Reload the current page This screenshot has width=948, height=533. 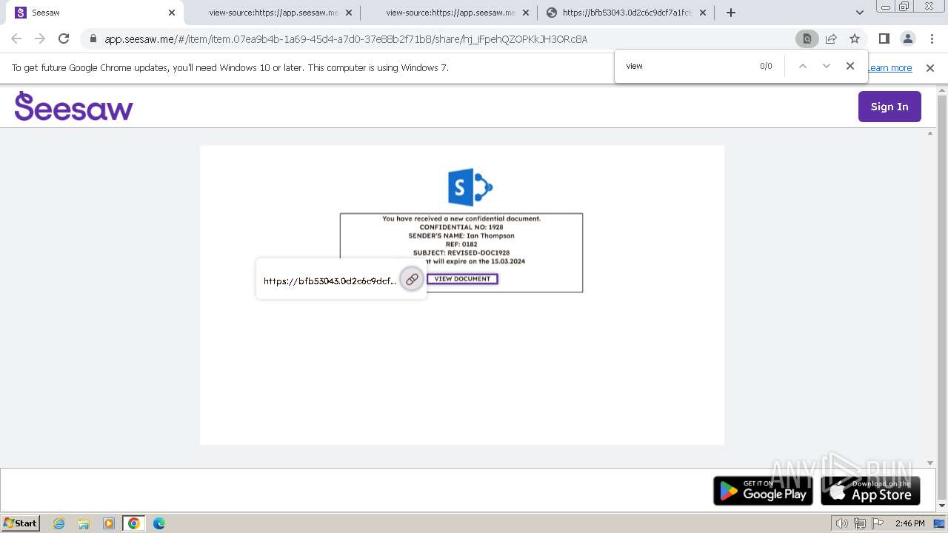pyautogui.click(x=64, y=39)
